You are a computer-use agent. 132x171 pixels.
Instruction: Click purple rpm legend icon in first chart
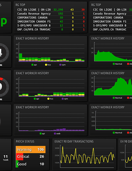(x=60, y=65)
